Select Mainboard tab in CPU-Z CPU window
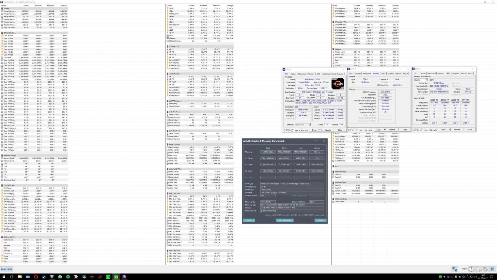497x280 pixels. pos(302,74)
